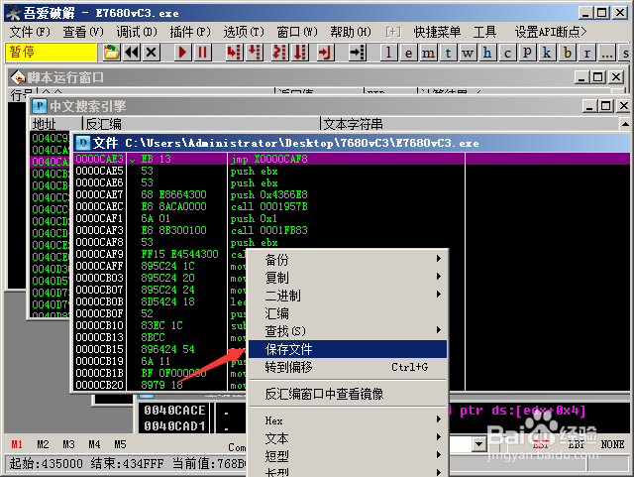The image size is (634, 477).
Task: Click the scroll-up arrow in 中文搜索引擎 window
Action: click(625, 124)
